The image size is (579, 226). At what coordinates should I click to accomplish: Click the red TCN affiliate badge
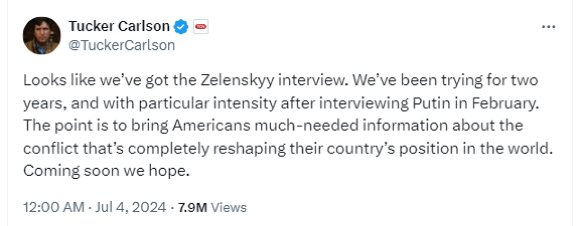tap(201, 26)
